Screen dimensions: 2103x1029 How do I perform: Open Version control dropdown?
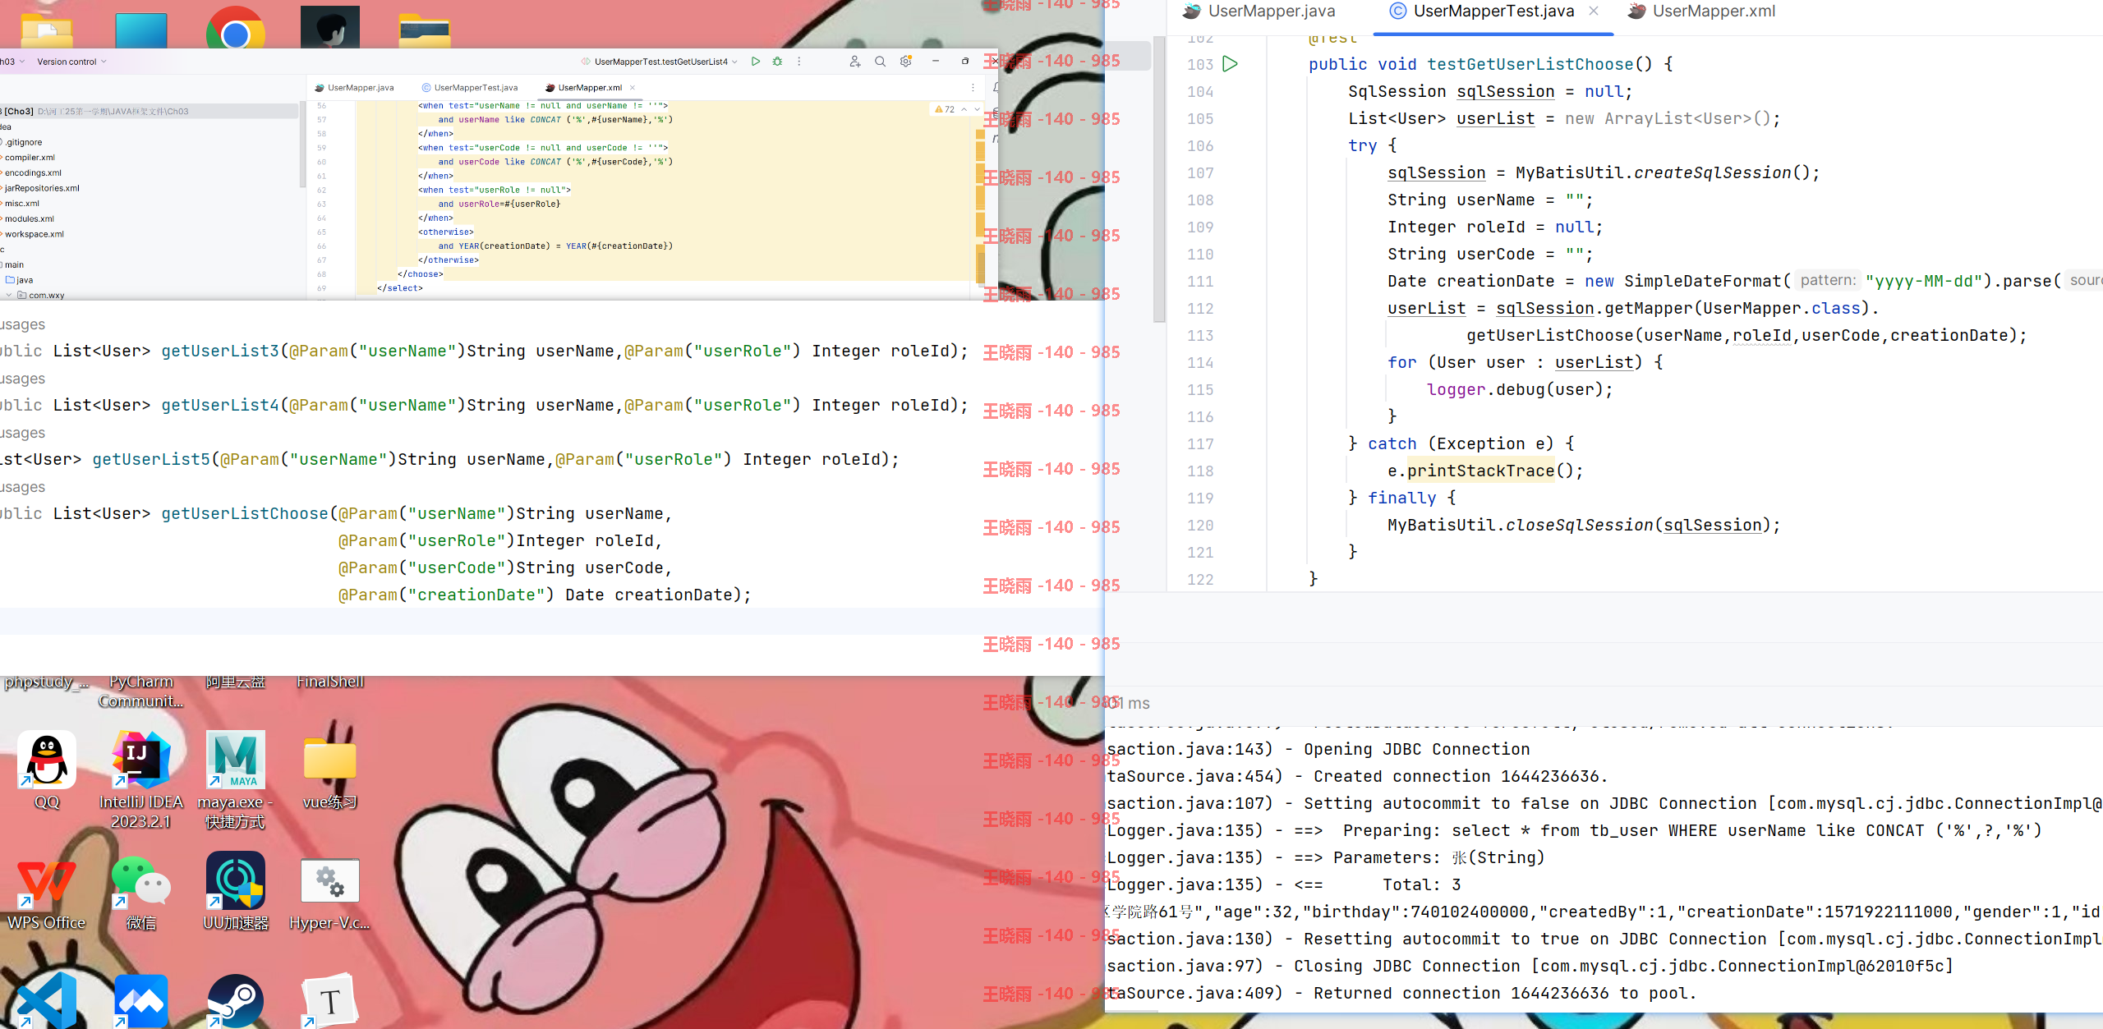[71, 62]
